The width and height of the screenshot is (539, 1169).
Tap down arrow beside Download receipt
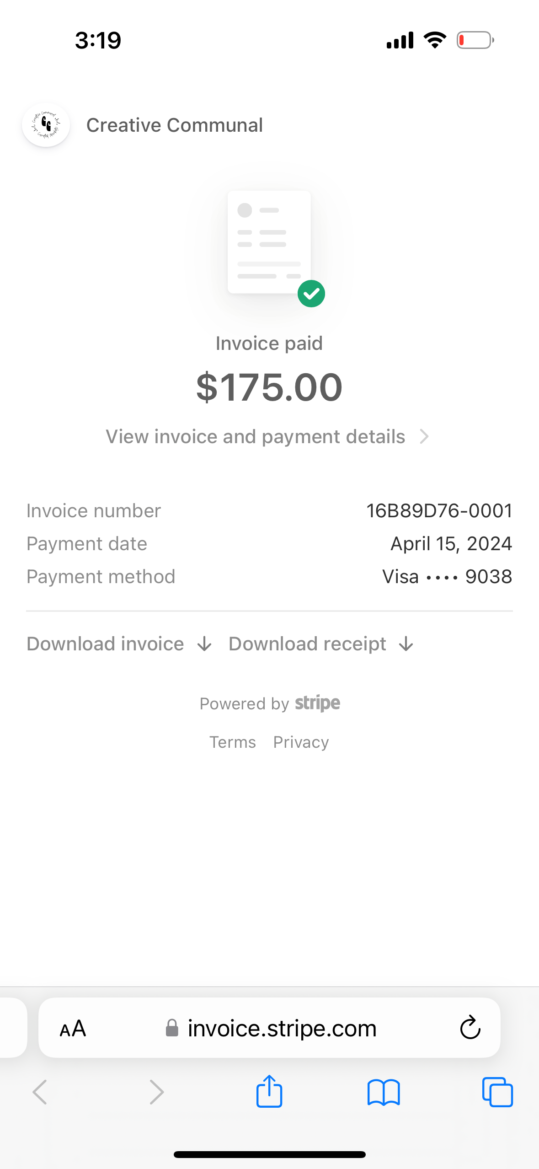(x=406, y=644)
